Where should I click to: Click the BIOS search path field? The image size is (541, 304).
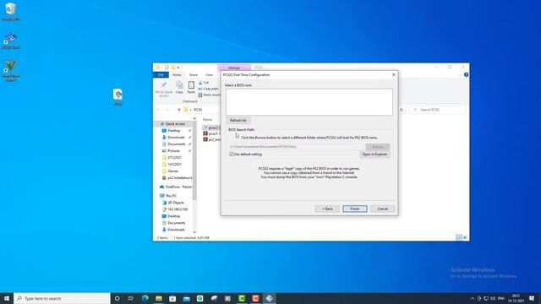[x=296, y=147]
